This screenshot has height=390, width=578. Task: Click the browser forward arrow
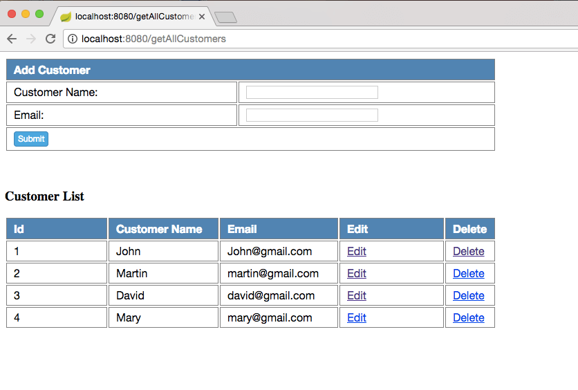tap(31, 39)
